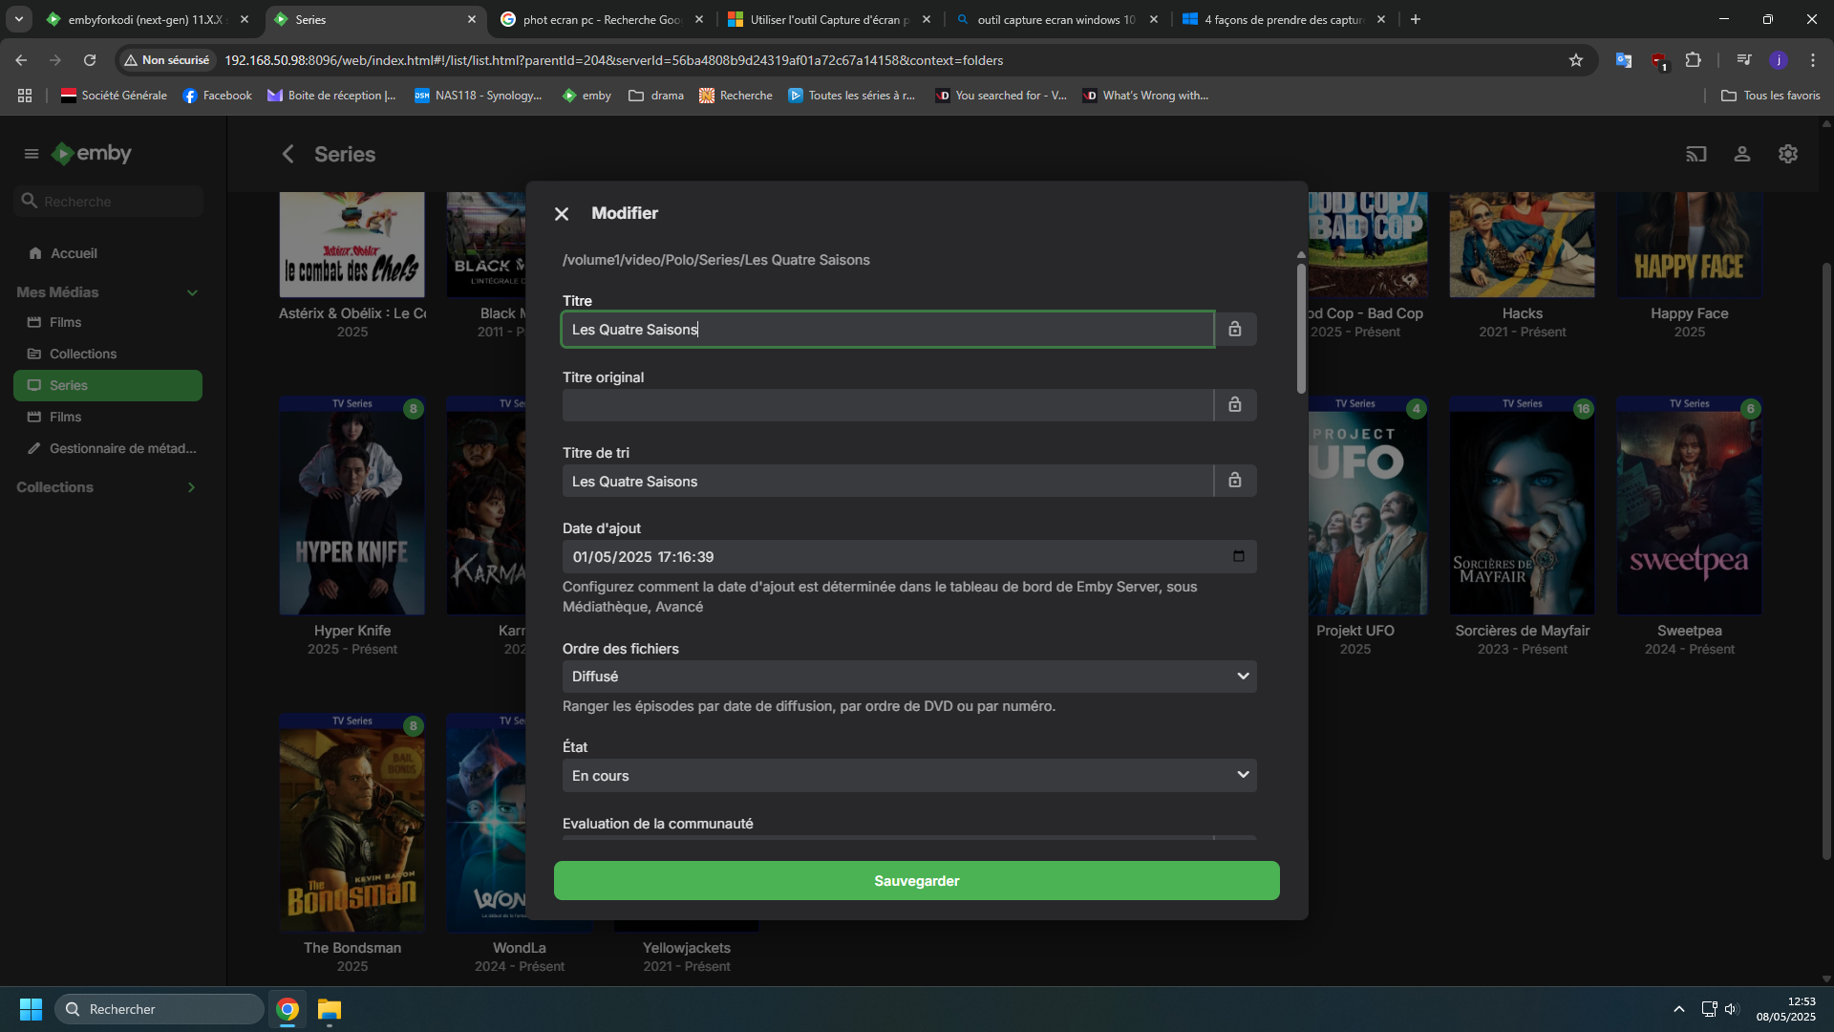Click the Sauvegarder button
The height and width of the screenshot is (1032, 1834).
coord(916,881)
